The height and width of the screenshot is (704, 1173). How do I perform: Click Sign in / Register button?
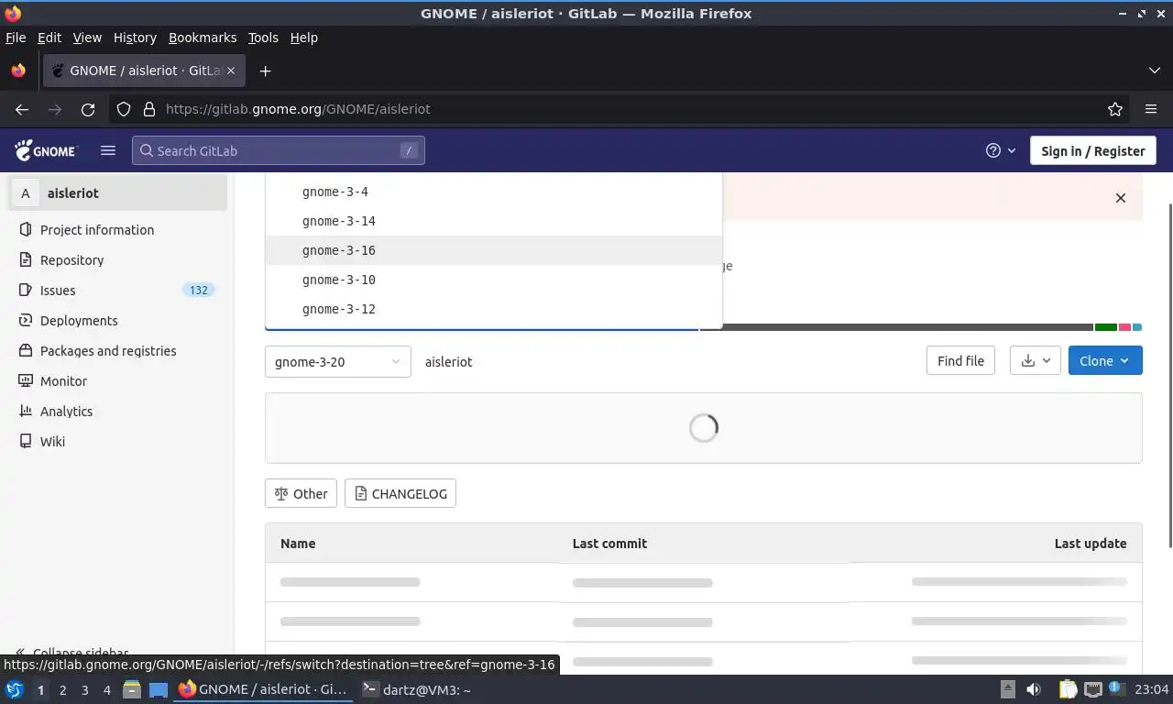click(1092, 150)
